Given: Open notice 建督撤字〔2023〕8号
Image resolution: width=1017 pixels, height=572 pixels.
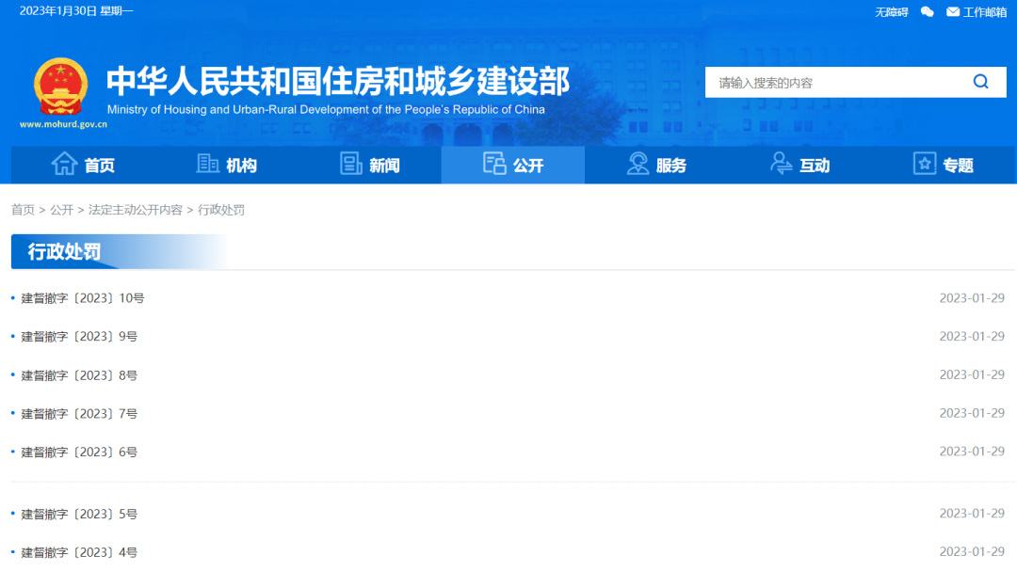Looking at the screenshot, I should coord(79,375).
